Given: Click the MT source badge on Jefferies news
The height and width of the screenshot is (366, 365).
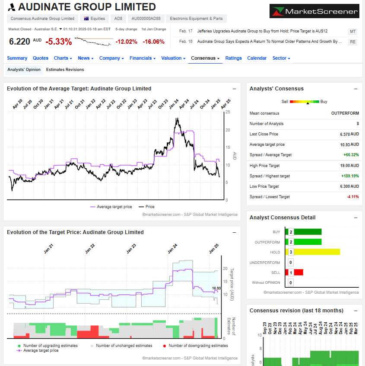Looking at the screenshot, I should [x=352, y=32].
